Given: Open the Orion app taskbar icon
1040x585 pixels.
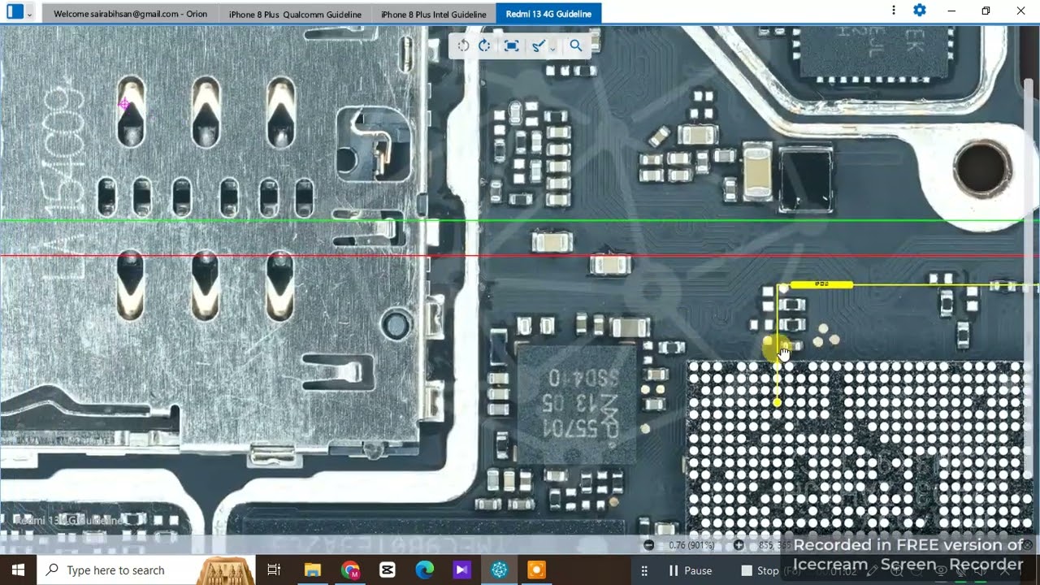Looking at the screenshot, I should click(x=500, y=570).
